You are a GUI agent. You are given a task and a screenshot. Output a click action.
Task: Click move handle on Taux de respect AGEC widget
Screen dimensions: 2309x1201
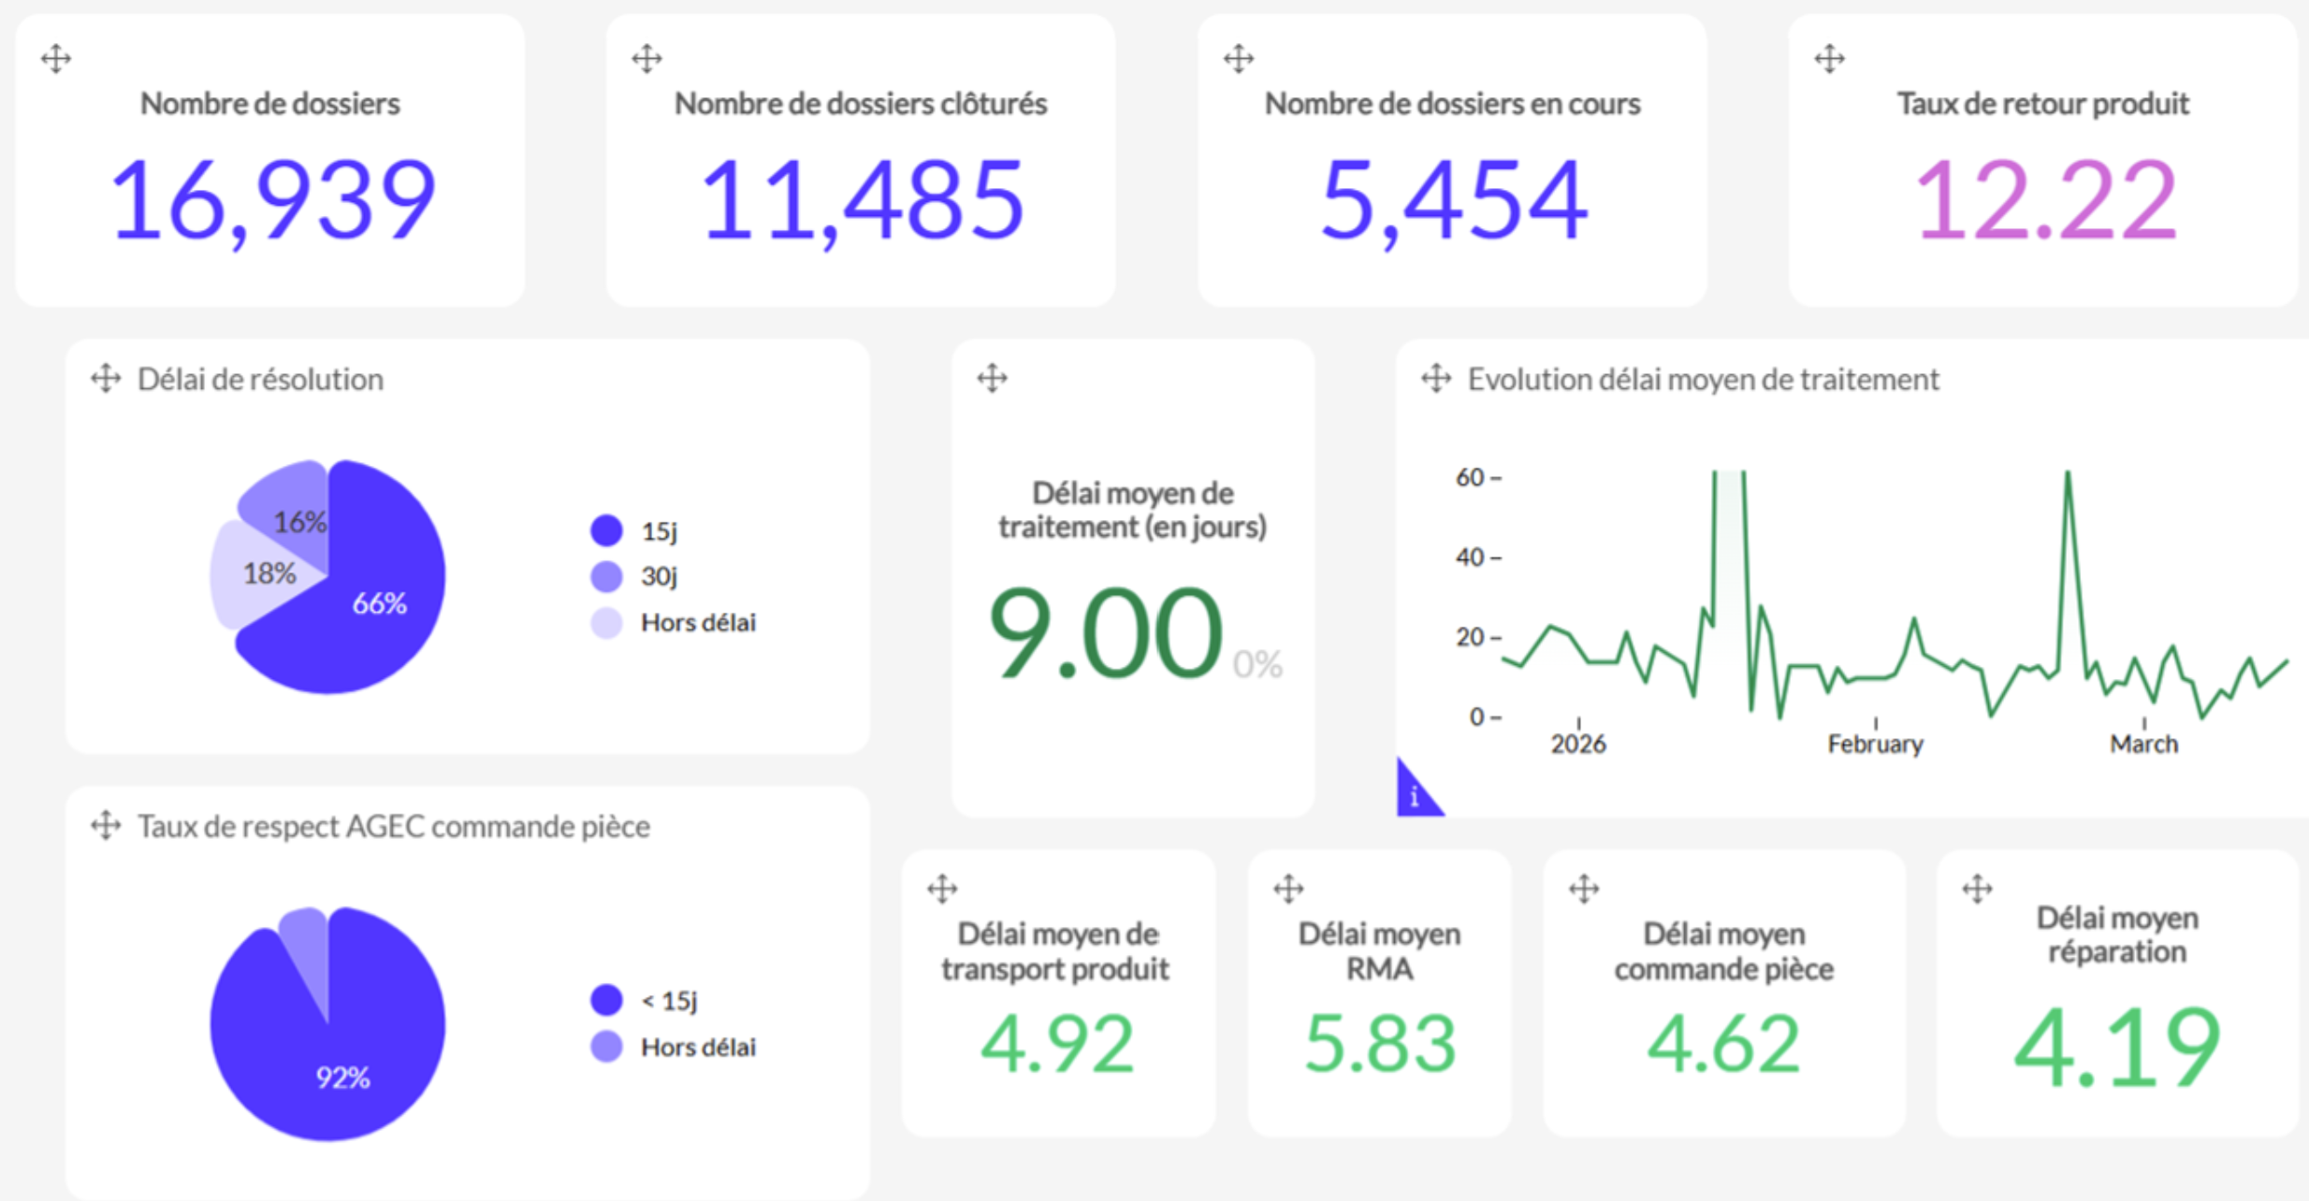pos(106,826)
